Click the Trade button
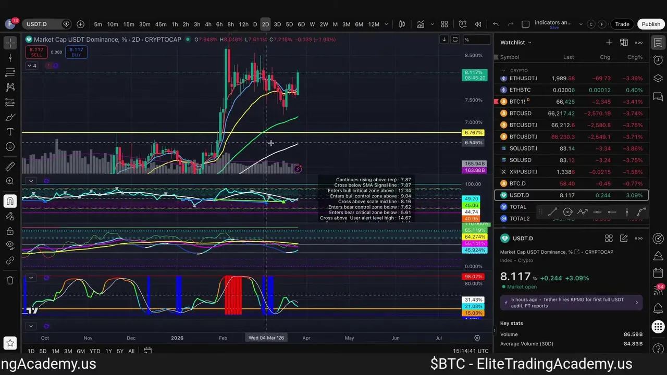 [x=622, y=24]
